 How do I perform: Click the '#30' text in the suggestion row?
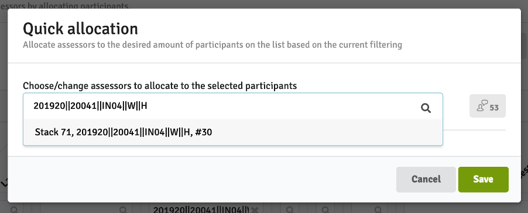pos(203,132)
